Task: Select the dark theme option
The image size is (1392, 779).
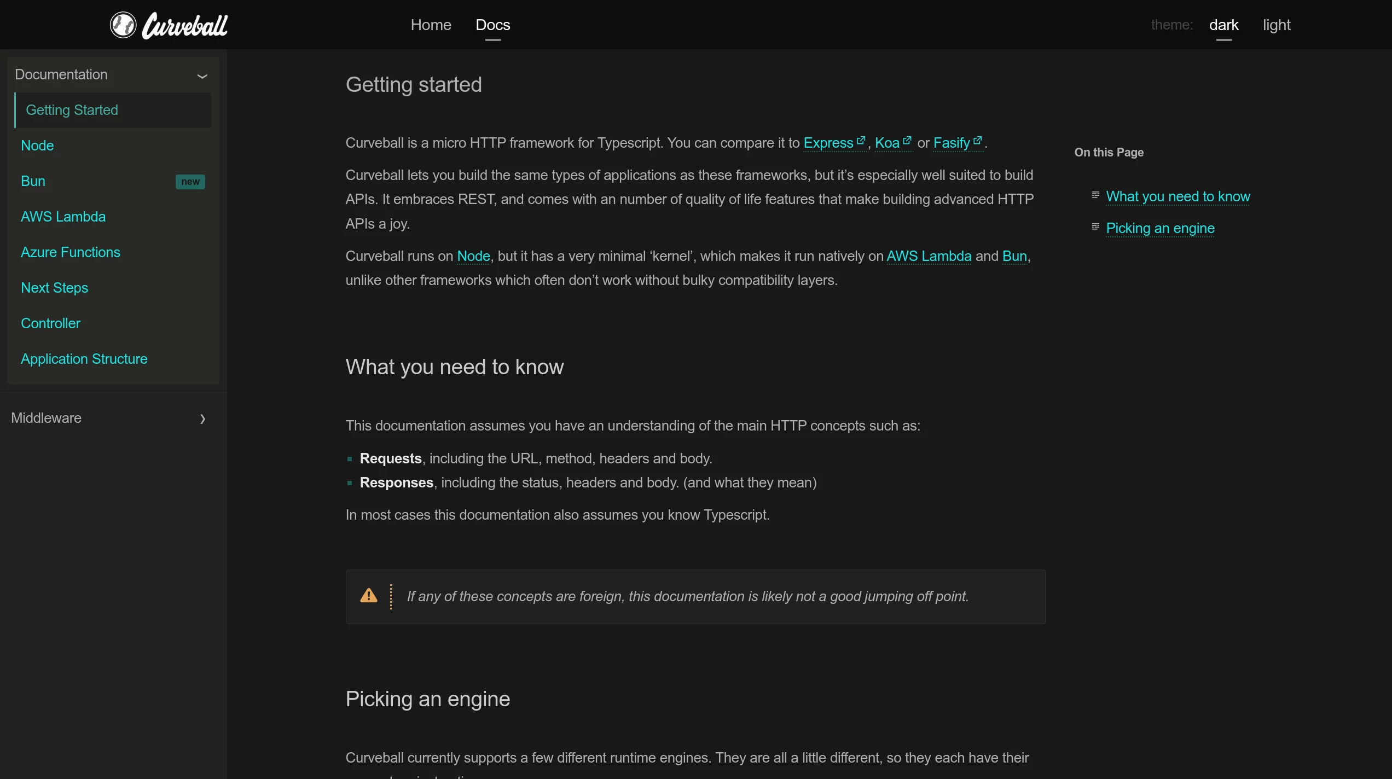Action: pos(1223,25)
